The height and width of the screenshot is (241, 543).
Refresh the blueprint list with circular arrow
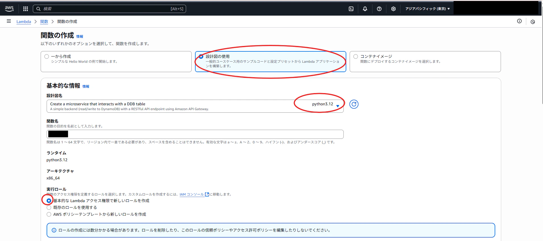[354, 104]
